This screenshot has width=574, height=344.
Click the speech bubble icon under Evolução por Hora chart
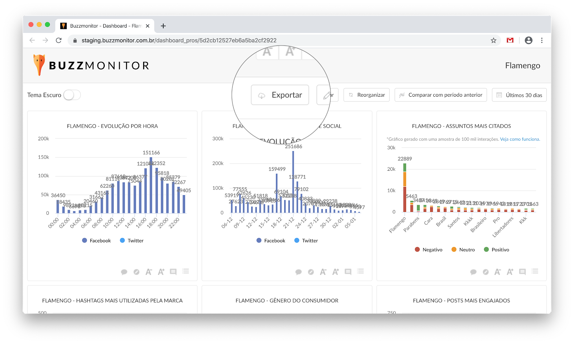pyautogui.click(x=124, y=272)
